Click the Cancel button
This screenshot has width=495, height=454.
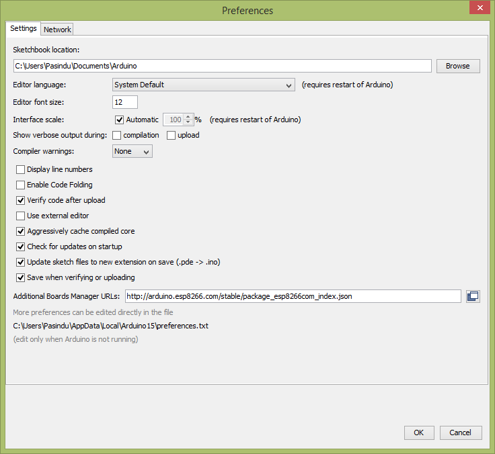tap(461, 433)
